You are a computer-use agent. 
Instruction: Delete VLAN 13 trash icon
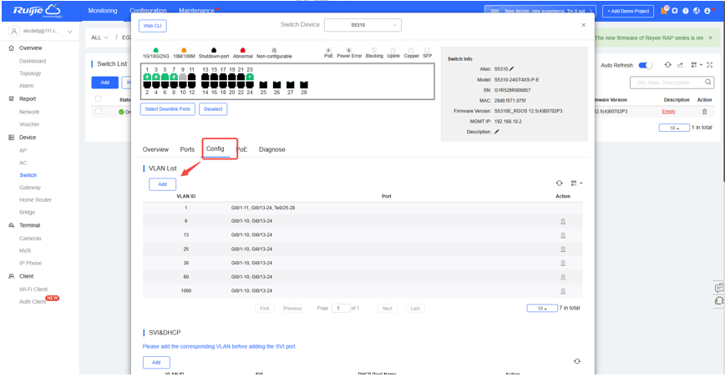point(563,235)
